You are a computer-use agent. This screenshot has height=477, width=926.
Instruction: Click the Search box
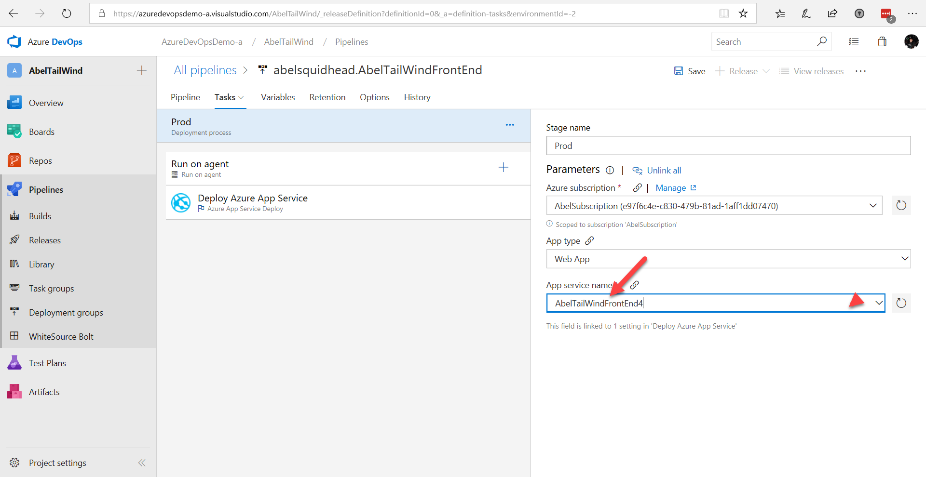[771, 41]
